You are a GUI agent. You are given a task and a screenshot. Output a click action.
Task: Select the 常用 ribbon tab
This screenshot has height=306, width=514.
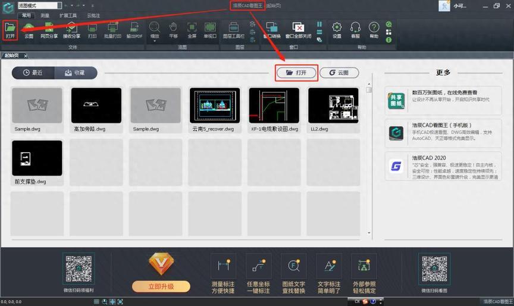click(x=26, y=15)
